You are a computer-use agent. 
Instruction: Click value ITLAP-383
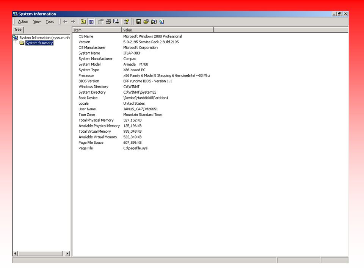click(x=132, y=53)
